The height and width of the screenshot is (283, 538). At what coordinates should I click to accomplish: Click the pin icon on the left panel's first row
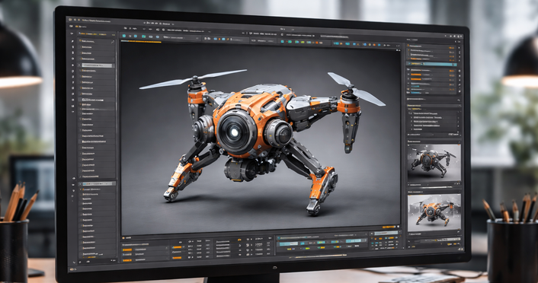pos(112,42)
